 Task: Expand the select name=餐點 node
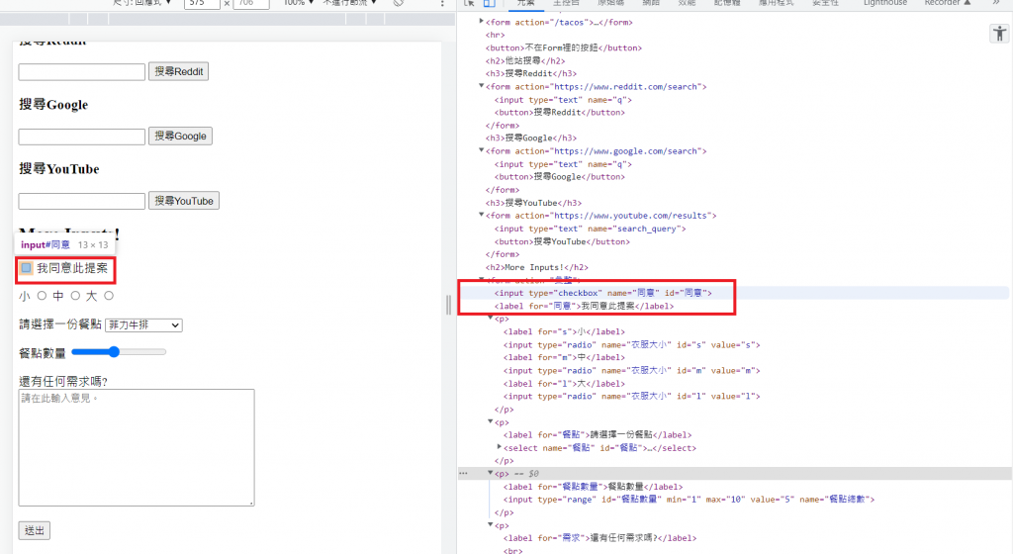pyautogui.click(x=500, y=447)
